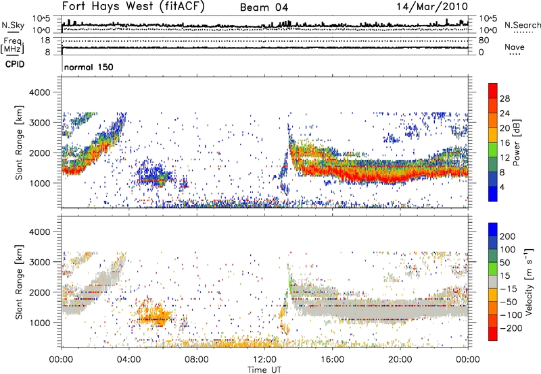The width and height of the screenshot is (541, 374).
Task: Click the 'Time UT' axis label
Action: (264, 370)
